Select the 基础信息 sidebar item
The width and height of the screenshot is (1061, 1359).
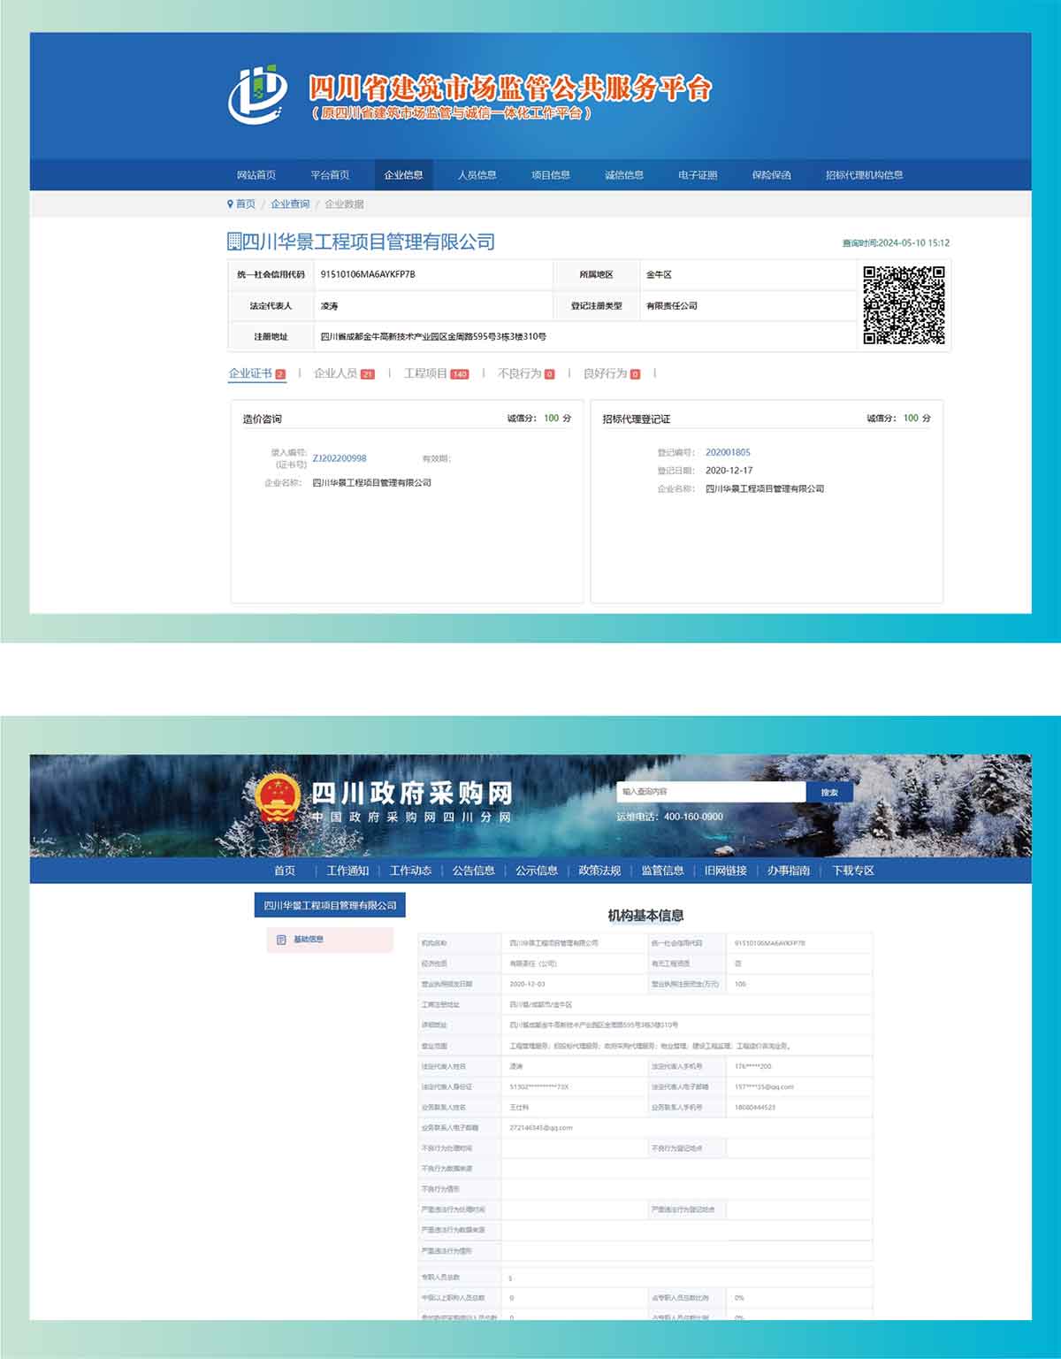(330, 940)
